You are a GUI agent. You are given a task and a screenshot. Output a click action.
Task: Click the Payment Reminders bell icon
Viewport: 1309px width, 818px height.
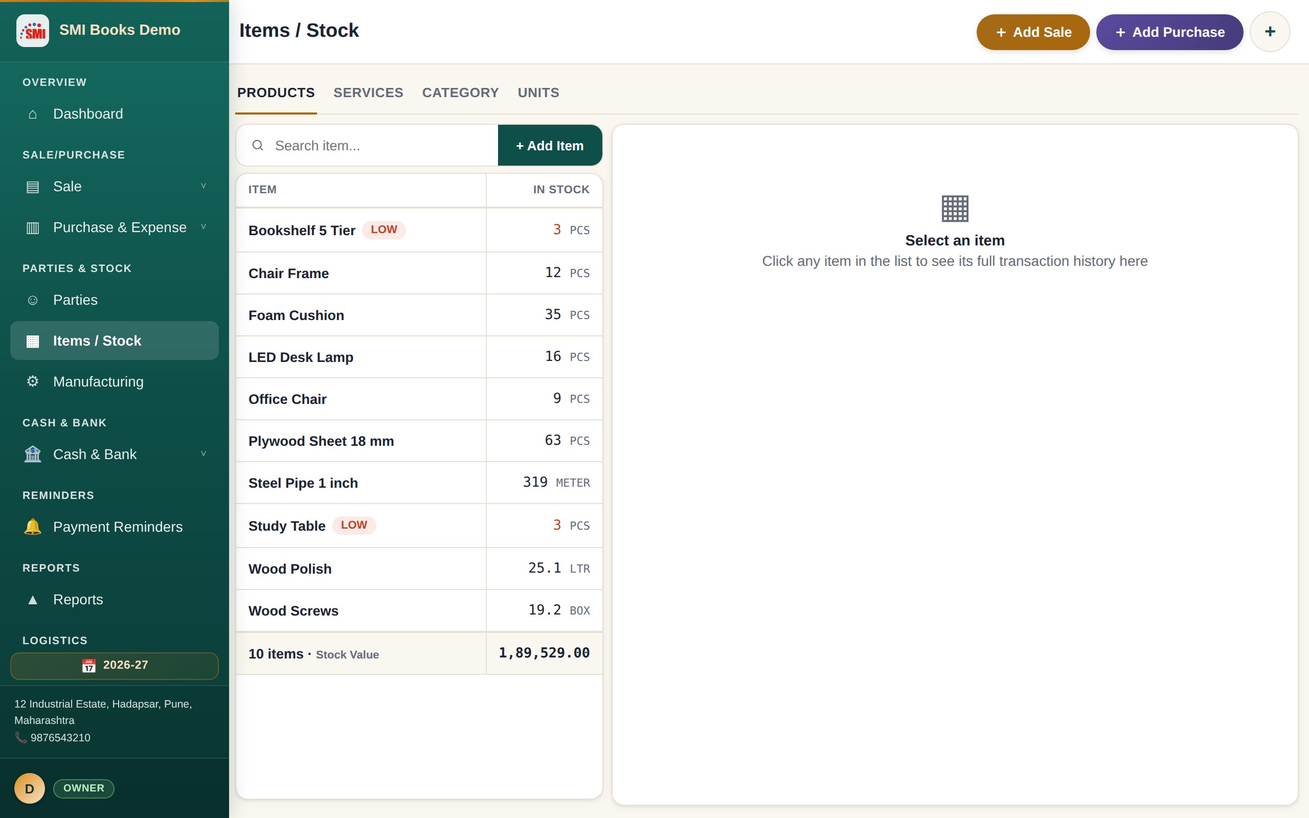click(32, 527)
